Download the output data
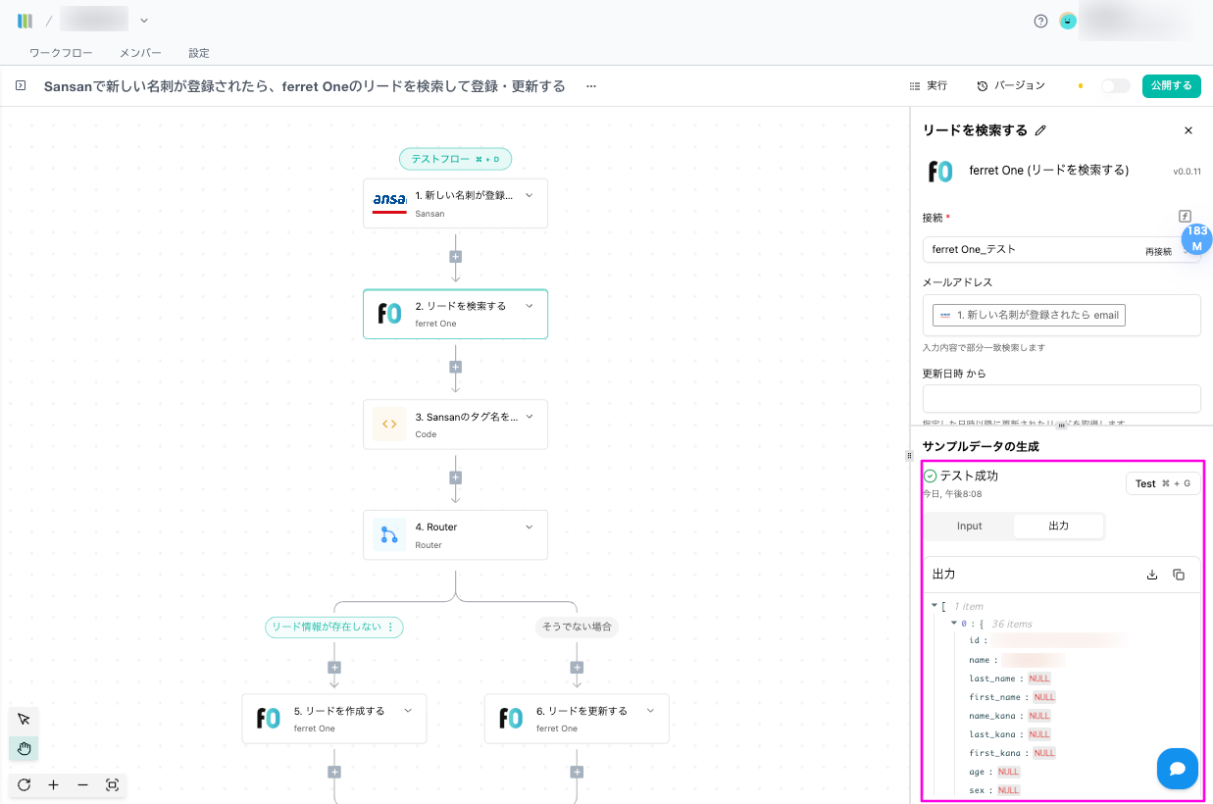 pyautogui.click(x=1152, y=575)
